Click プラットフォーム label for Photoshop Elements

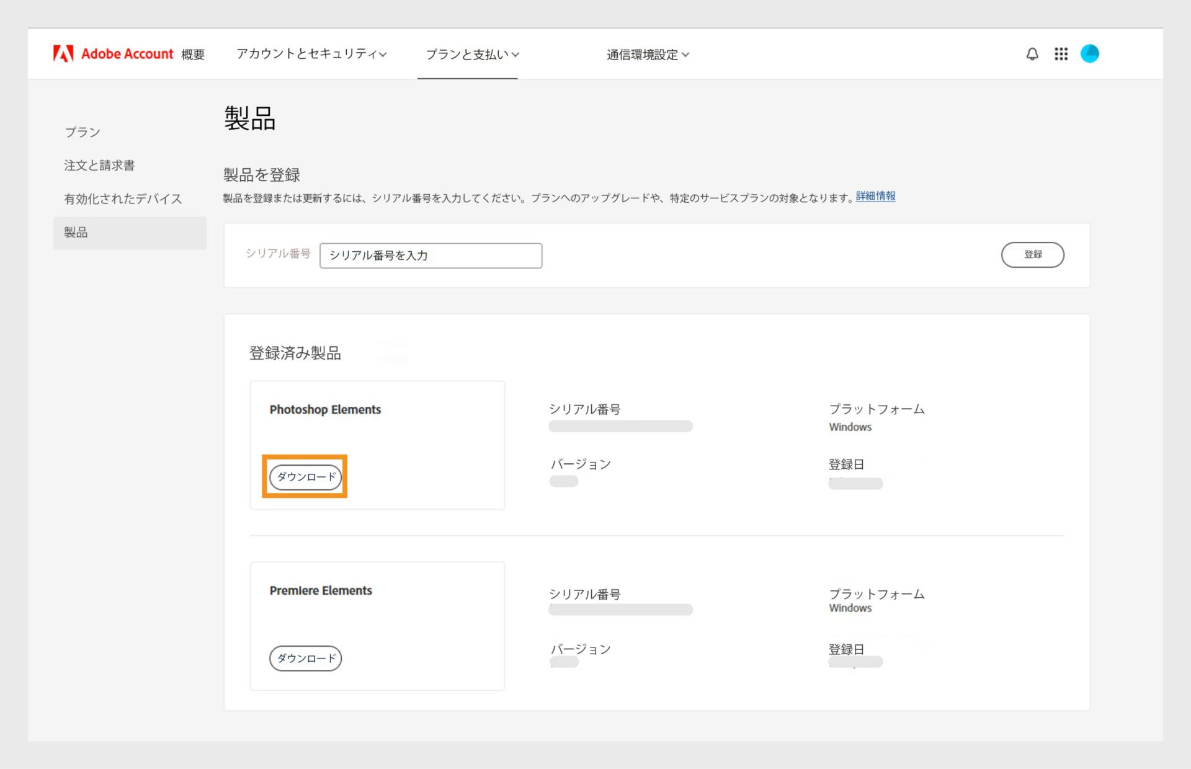point(877,409)
